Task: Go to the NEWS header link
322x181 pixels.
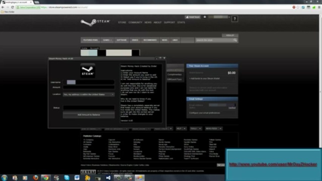Action: pyautogui.click(x=148, y=22)
